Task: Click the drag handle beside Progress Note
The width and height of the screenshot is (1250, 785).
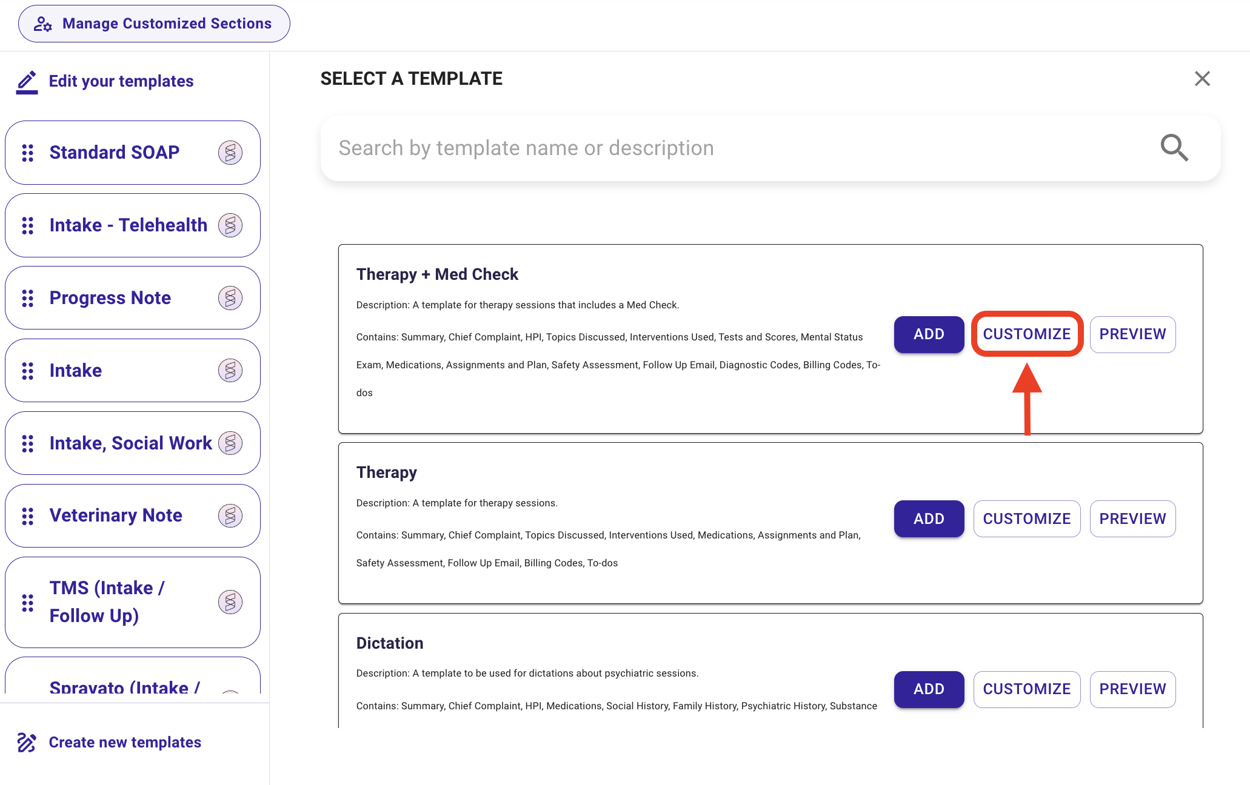Action: [x=28, y=298]
